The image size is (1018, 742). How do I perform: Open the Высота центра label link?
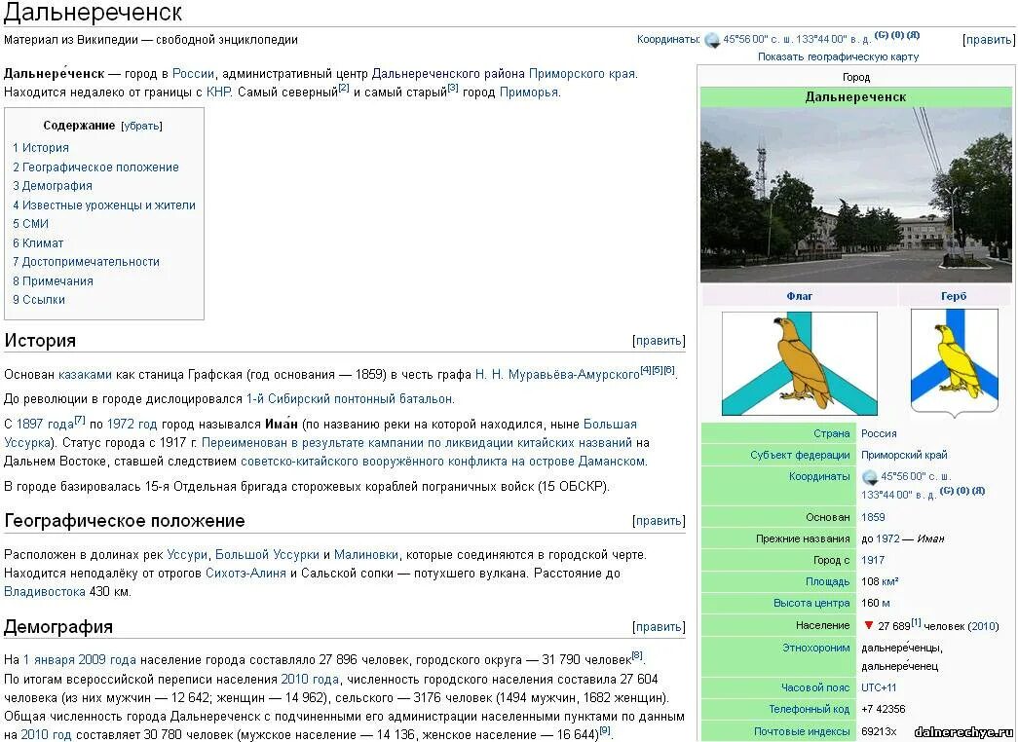(811, 603)
